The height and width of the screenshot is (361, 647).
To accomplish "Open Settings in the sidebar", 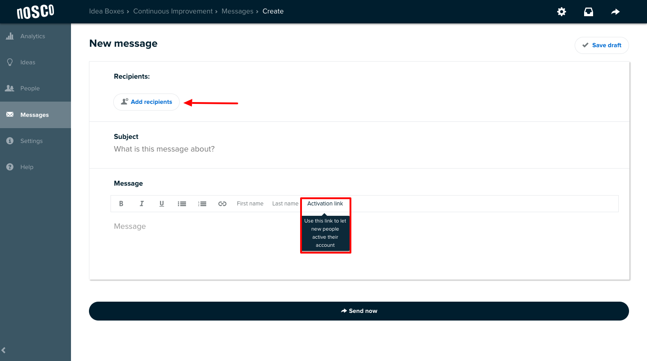I will (x=35, y=141).
